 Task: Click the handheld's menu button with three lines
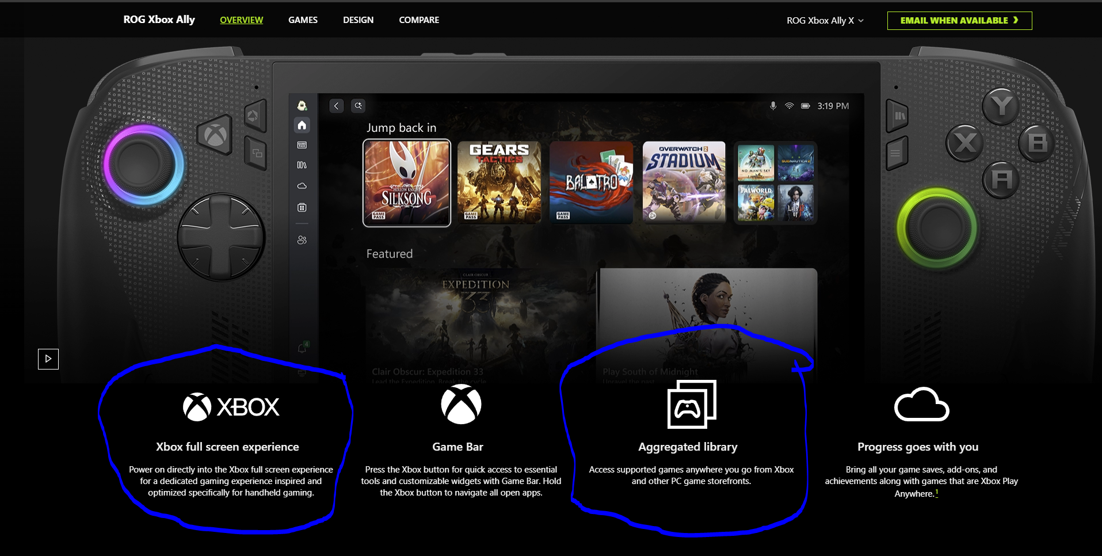[896, 153]
